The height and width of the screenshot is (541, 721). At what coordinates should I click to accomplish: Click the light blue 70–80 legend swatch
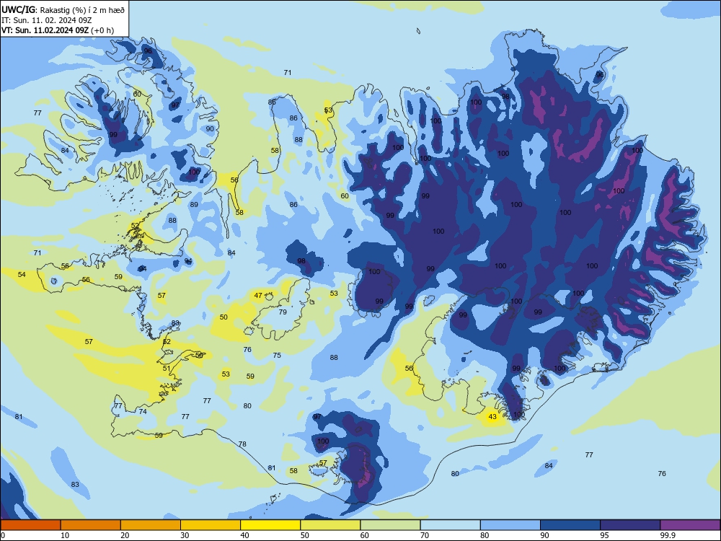coord(450,525)
